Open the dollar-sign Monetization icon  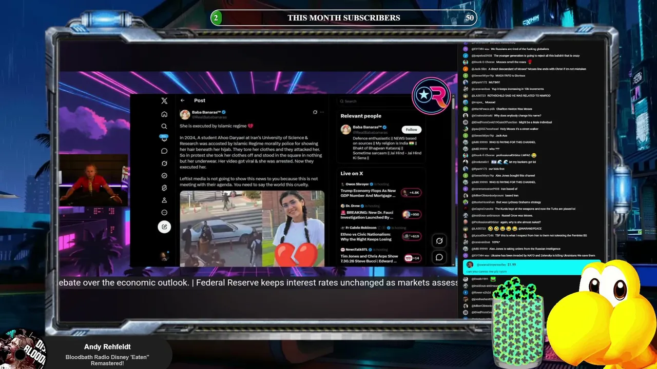tap(164, 188)
